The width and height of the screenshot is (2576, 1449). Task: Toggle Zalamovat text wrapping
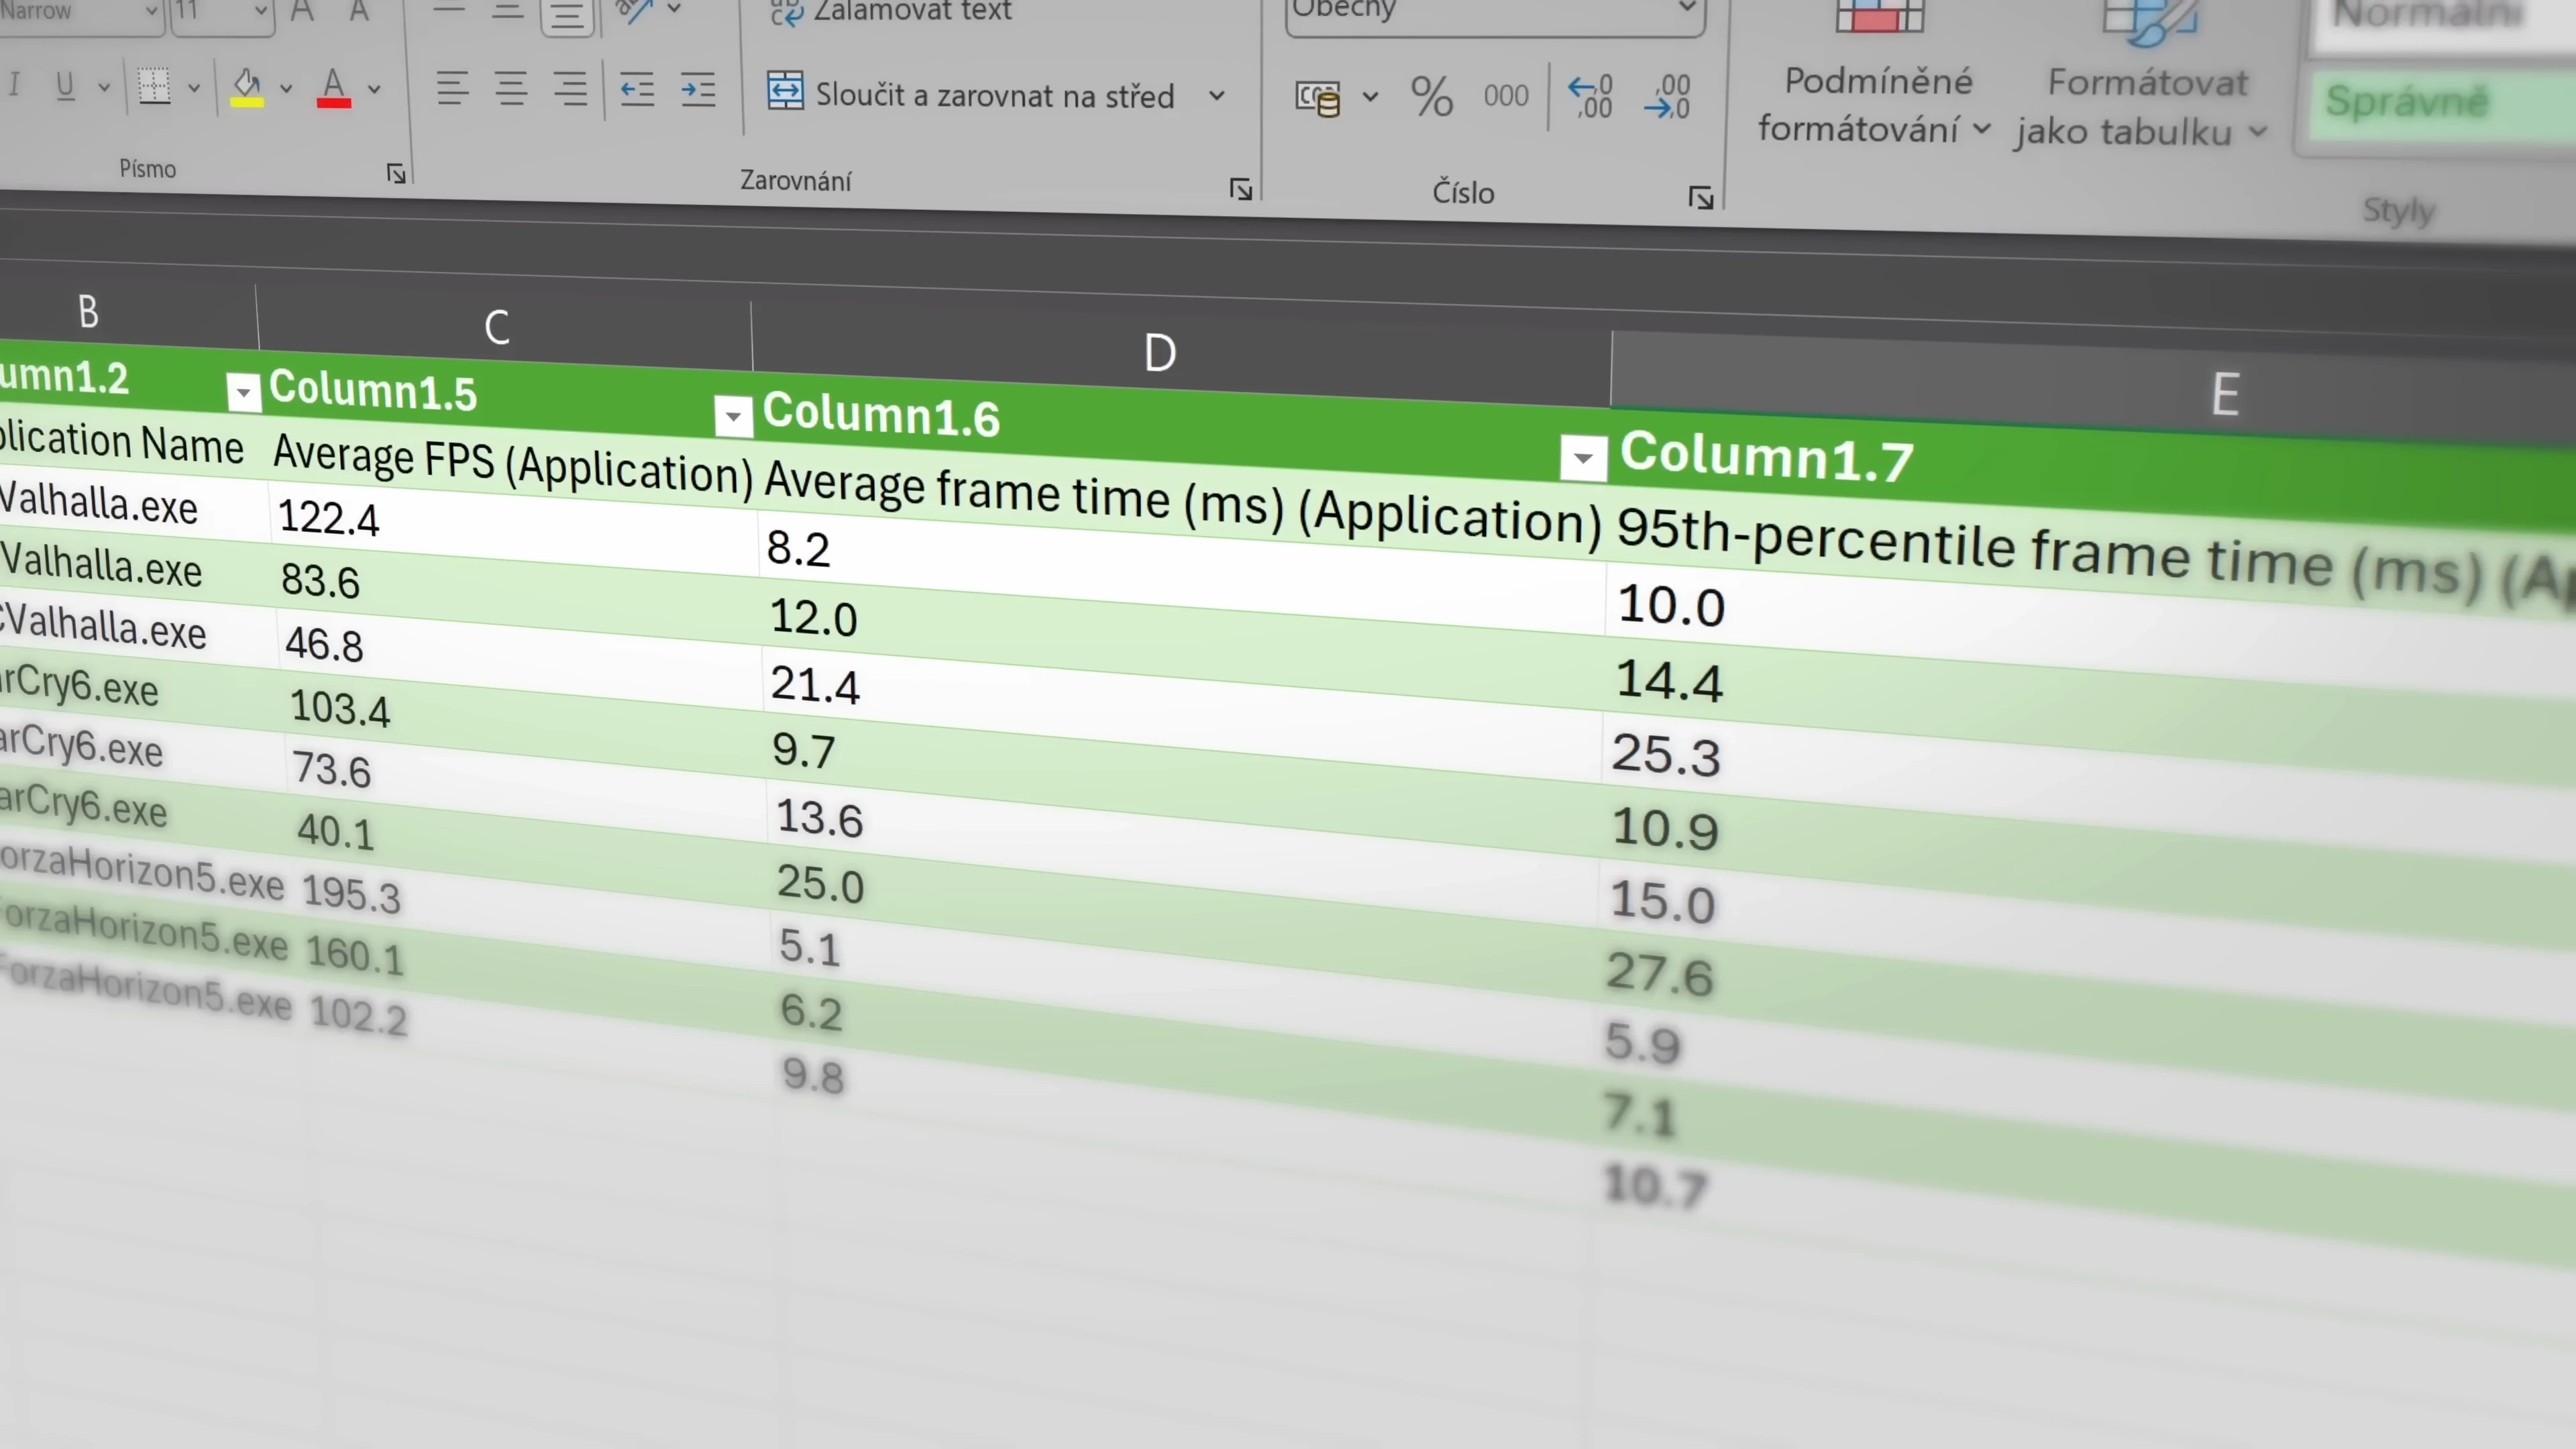click(890, 11)
